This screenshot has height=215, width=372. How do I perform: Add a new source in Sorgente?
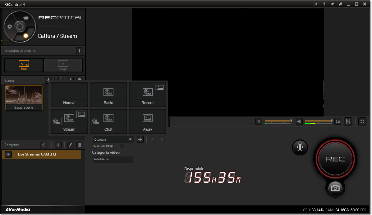pos(58,145)
